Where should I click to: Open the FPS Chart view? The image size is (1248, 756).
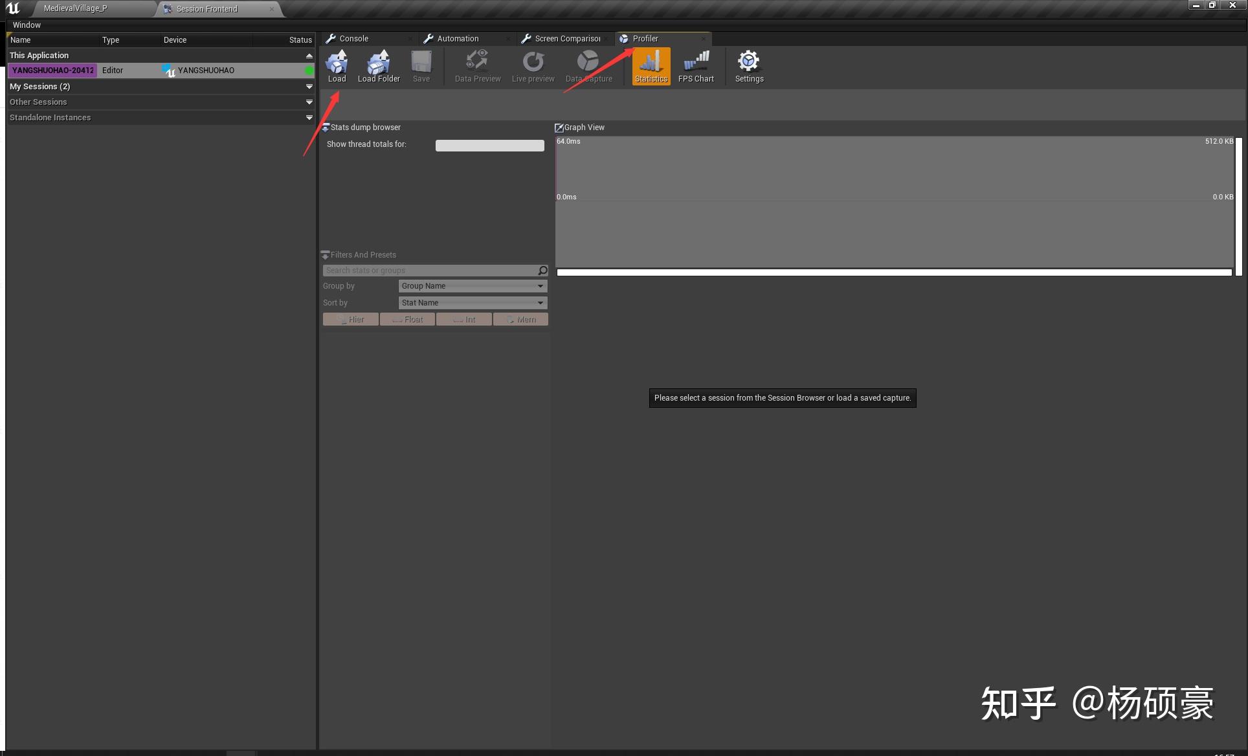coord(696,66)
